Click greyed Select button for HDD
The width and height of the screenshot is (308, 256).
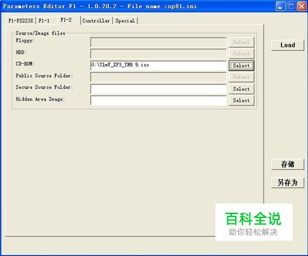(241, 54)
